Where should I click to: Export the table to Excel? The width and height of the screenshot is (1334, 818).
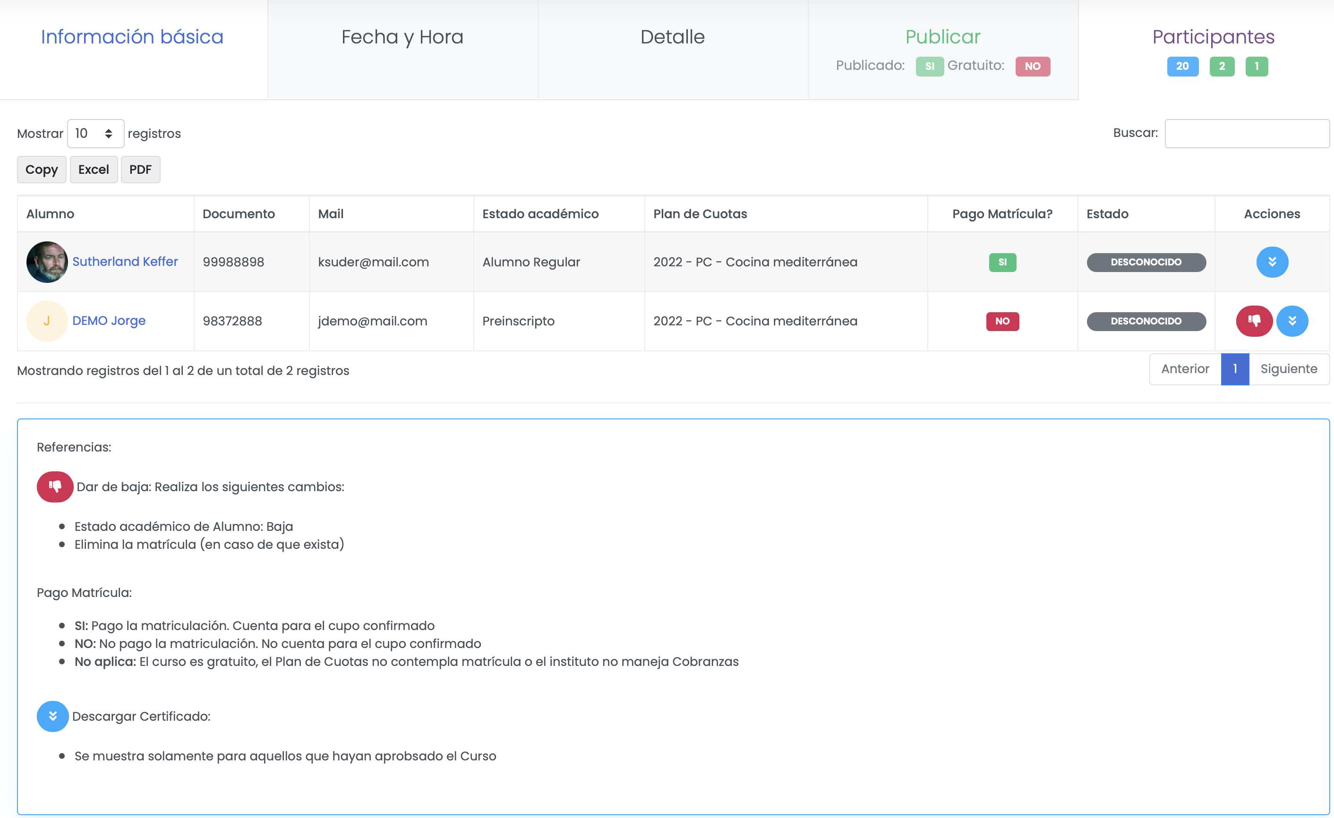click(94, 170)
